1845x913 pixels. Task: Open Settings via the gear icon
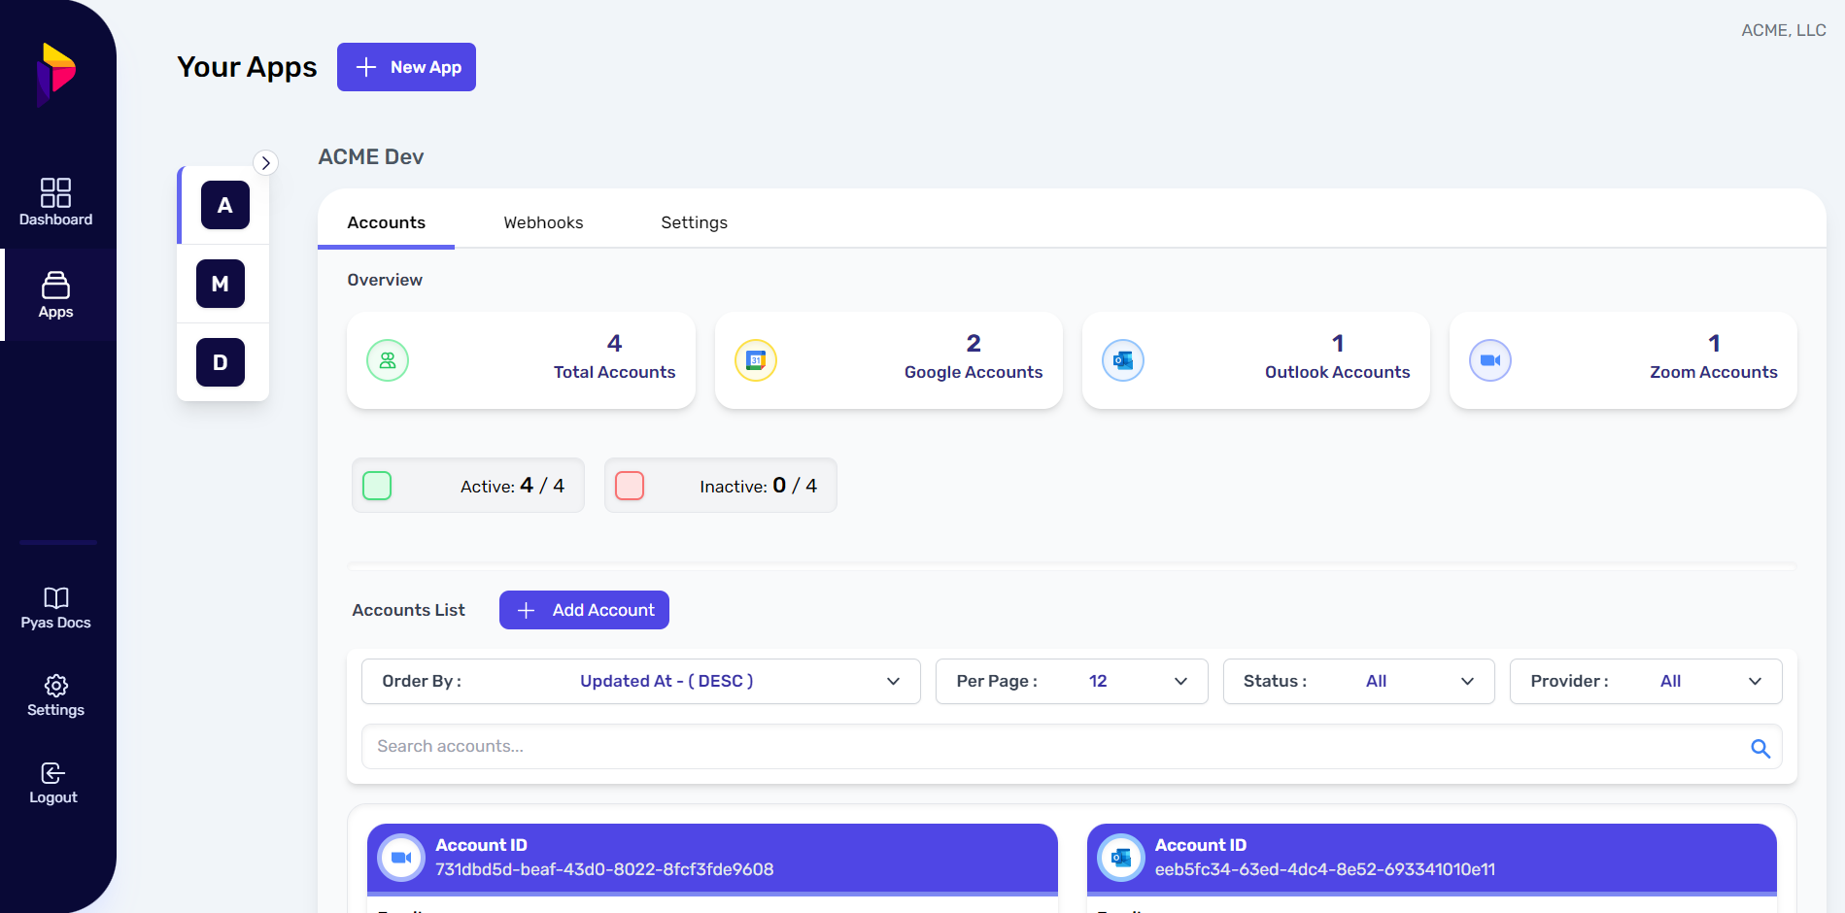pos(55,694)
